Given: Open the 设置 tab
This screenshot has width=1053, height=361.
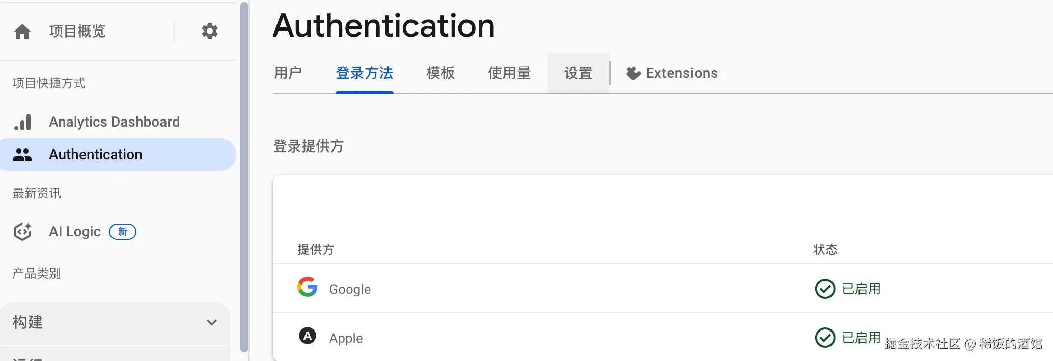Looking at the screenshot, I should (x=578, y=73).
